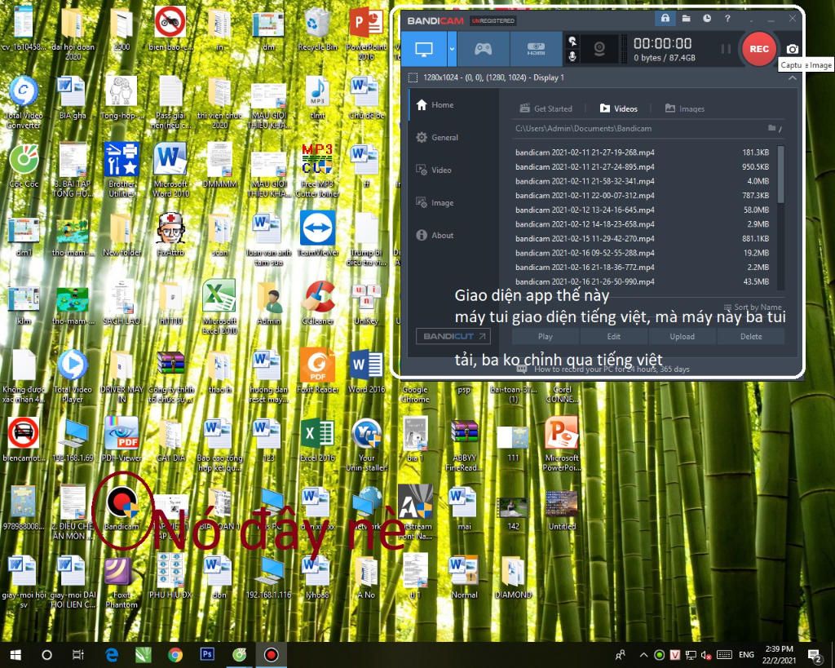Click the Delete button in Bandicam

751,337
